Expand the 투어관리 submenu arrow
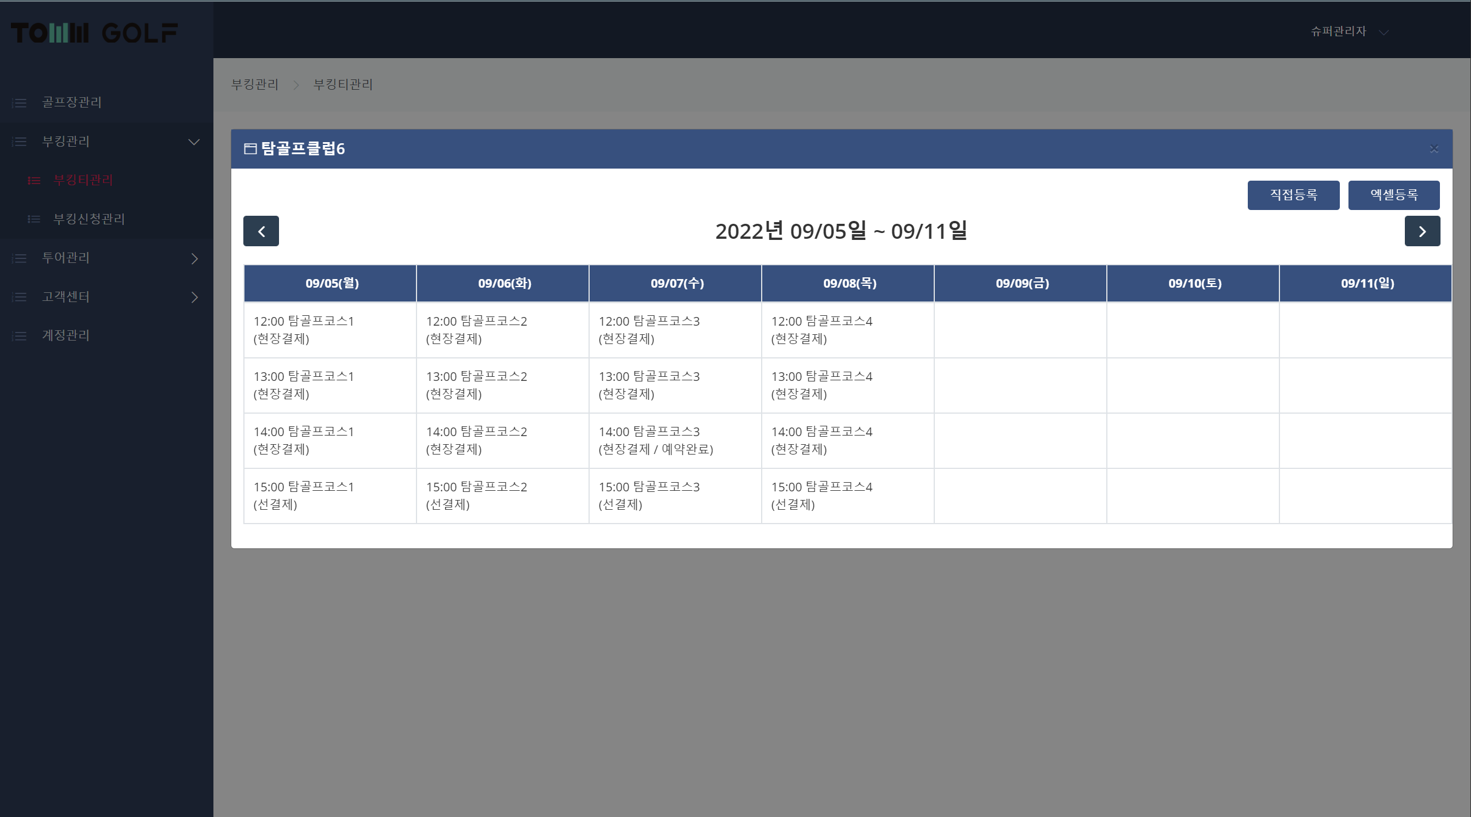This screenshot has width=1471, height=817. 194,258
